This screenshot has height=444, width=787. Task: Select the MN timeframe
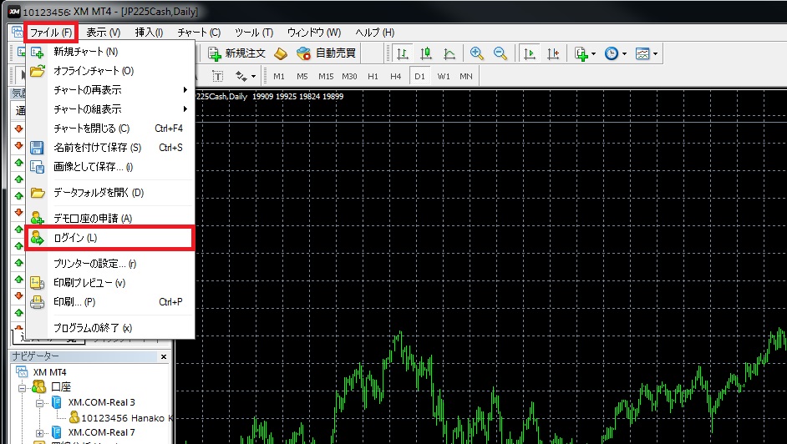click(466, 76)
